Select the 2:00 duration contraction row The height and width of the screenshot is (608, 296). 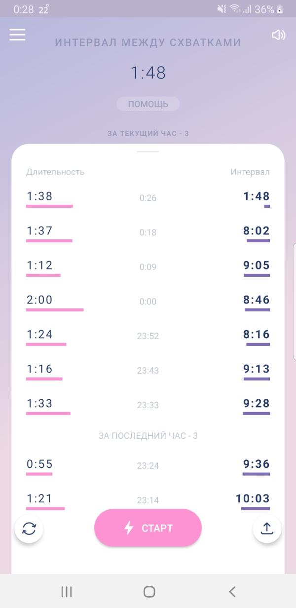148,302
